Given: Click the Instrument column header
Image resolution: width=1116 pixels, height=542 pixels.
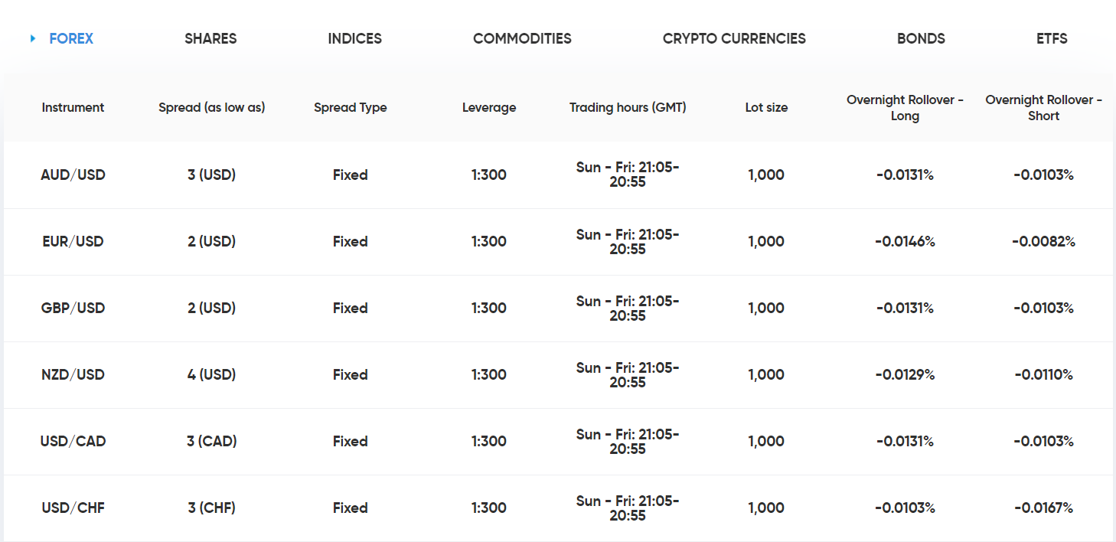Looking at the screenshot, I should 73,107.
